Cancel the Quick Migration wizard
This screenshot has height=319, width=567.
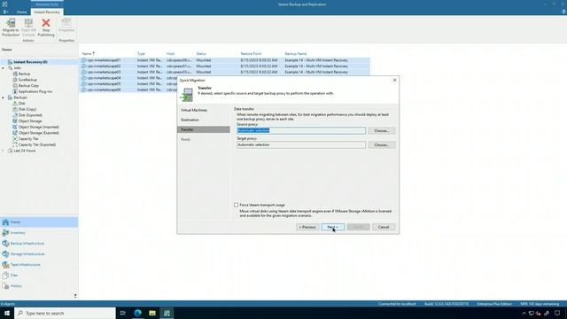pos(384,227)
